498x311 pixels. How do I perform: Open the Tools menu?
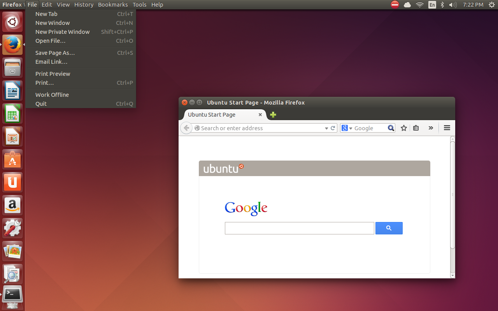[139, 5]
